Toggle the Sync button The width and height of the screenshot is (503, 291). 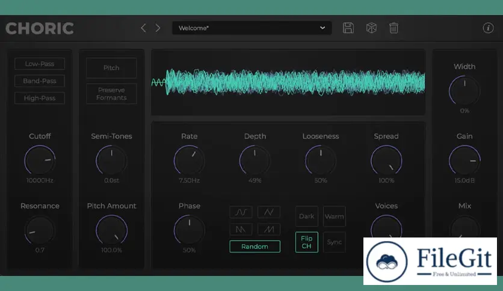[335, 242]
